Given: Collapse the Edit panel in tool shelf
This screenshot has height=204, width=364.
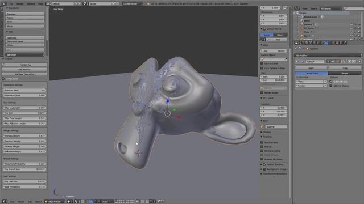Looking at the screenshot, I should click(x=10, y=32).
